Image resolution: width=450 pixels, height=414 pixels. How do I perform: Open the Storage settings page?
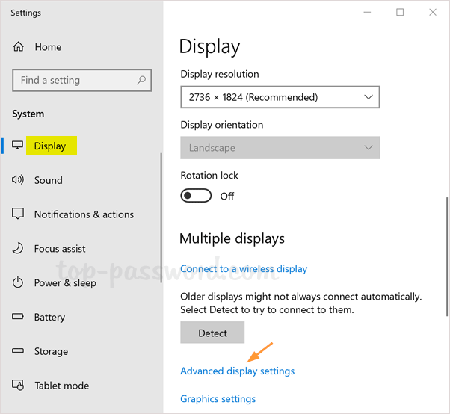coord(51,352)
